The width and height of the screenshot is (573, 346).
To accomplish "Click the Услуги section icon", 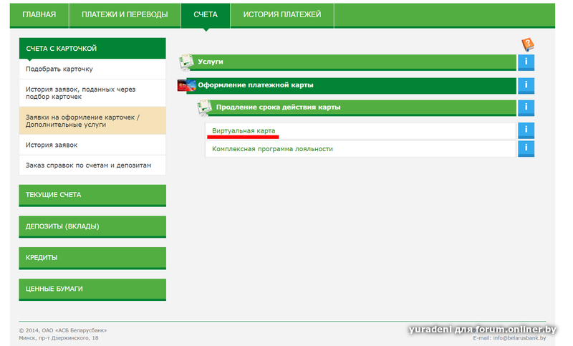I will point(186,62).
